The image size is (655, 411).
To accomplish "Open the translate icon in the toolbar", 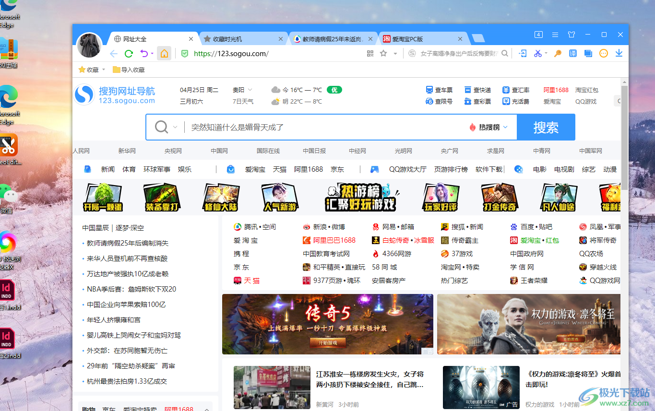I will click(x=573, y=54).
